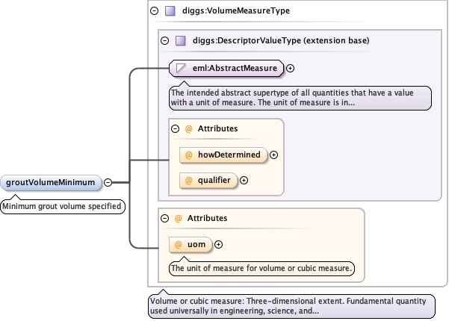Collapse the diggs:VolumeMeasureType container
This screenshot has width=449, height=321.
pos(155,11)
